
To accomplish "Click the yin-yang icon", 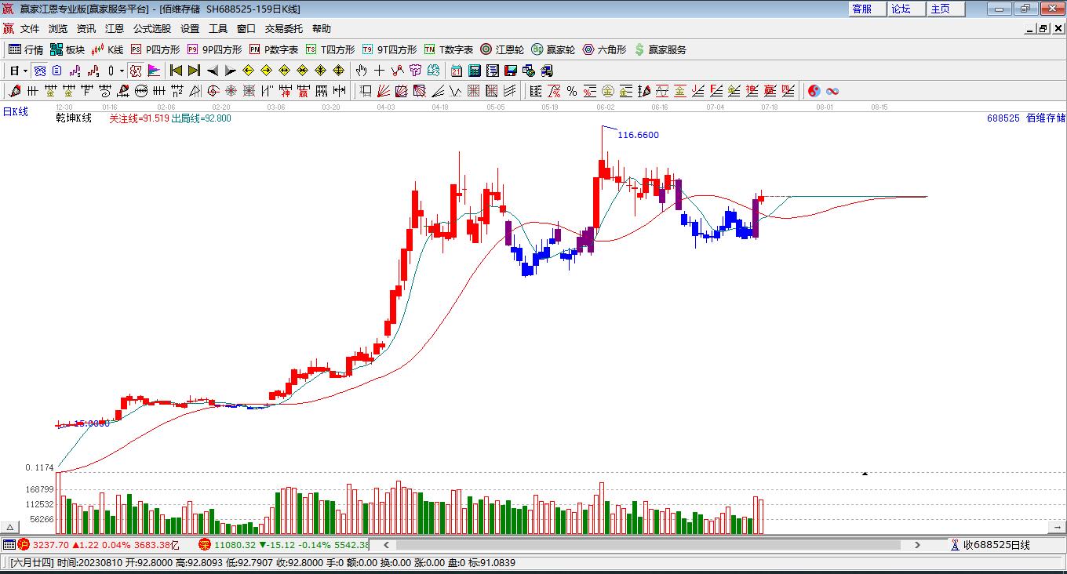I will 814,91.
